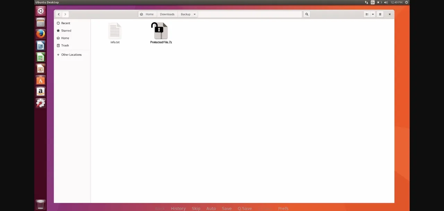Open the view options dropdown arrow
The width and height of the screenshot is (444, 211).
coord(373,14)
